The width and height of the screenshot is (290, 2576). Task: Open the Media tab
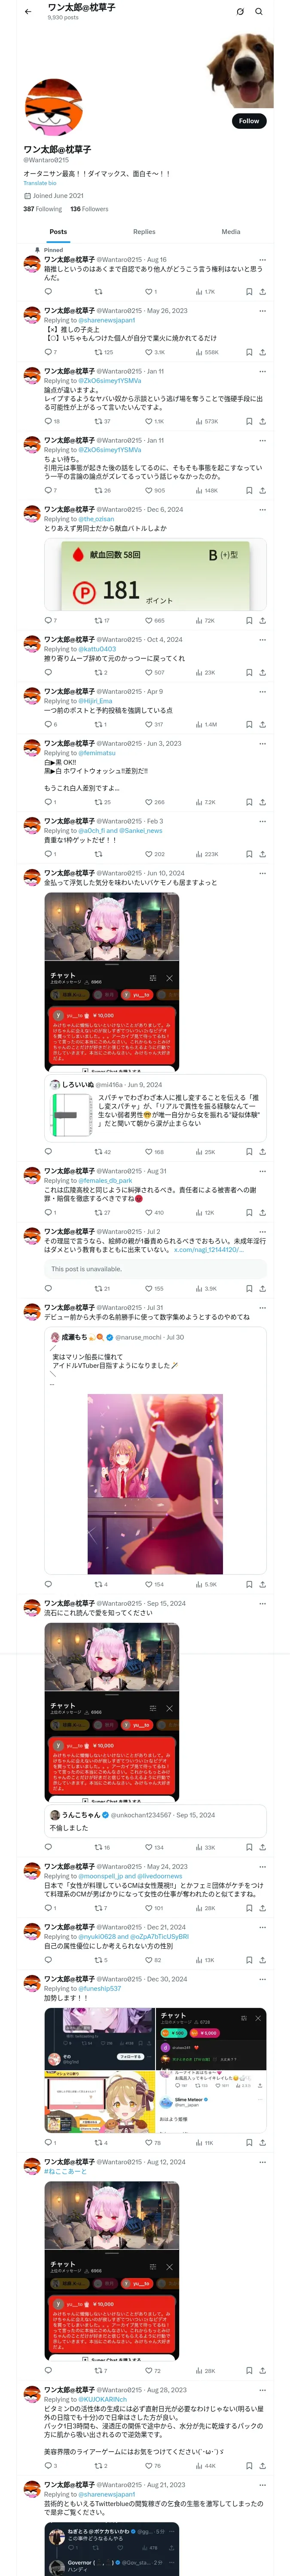pos(231,231)
